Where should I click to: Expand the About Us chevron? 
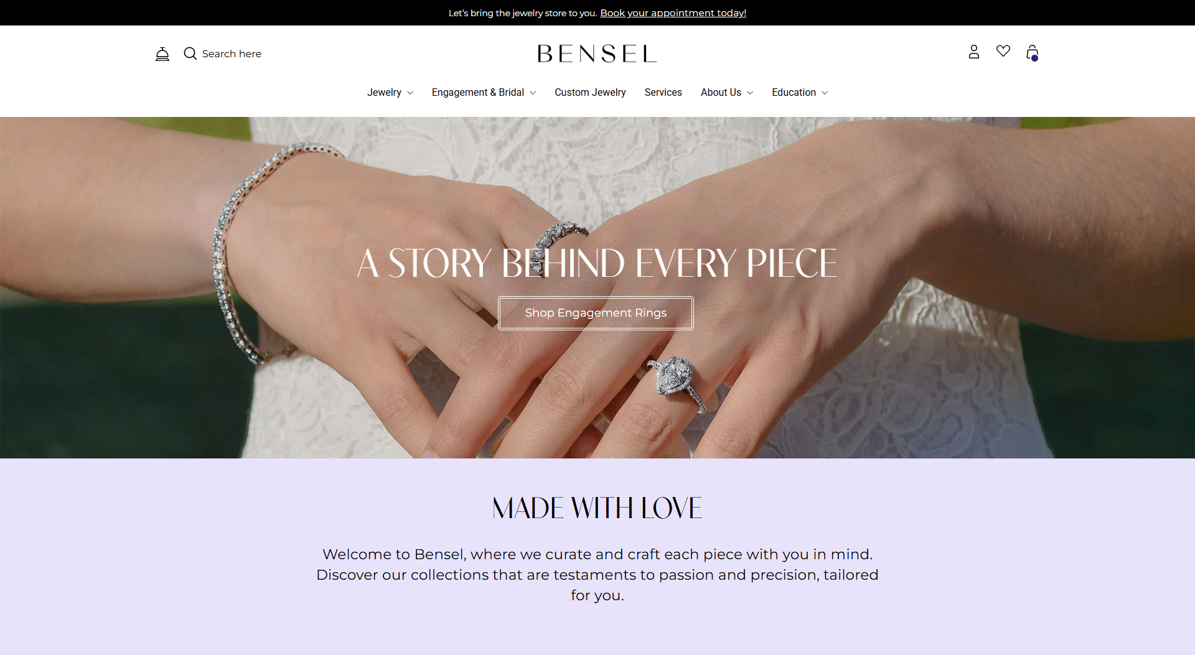750,93
